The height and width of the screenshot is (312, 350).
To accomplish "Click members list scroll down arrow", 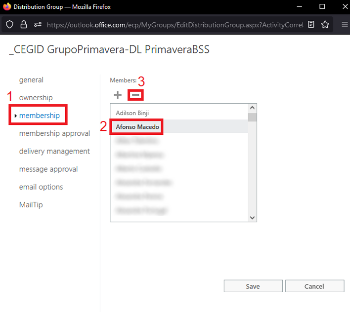I will pos(252,218).
